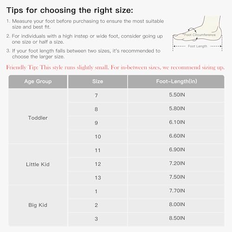The height and width of the screenshot is (232, 232).
Task: Select the Size column header
Action: (98, 82)
